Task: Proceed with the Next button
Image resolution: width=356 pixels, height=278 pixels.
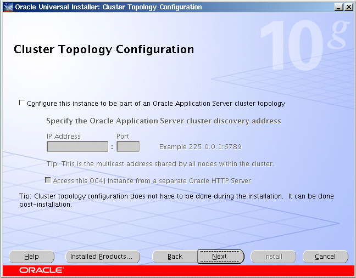Action: [x=221, y=257]
